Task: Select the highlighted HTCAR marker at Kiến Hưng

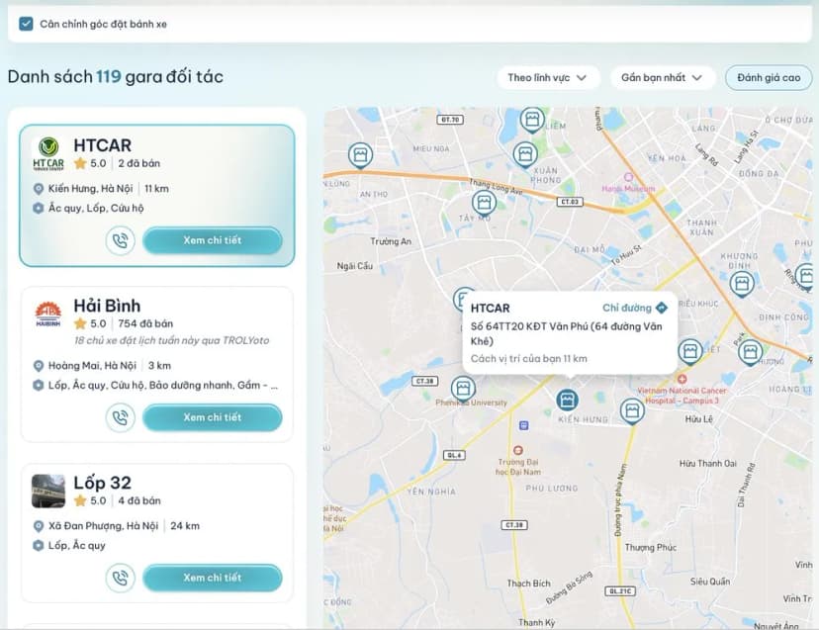Action: coord(567,401)
